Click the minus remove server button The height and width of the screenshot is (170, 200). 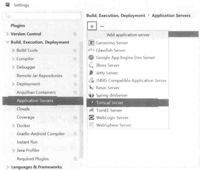[x=102, y=26]
